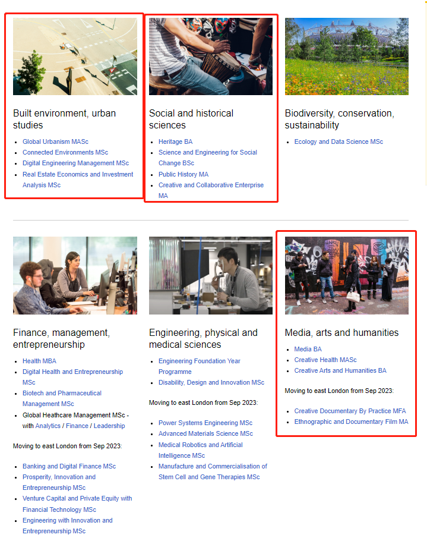Open Ecology and Data Science MSc link

point(339,141)
